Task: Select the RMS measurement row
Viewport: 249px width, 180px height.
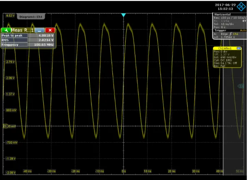Action: point(27,40)
